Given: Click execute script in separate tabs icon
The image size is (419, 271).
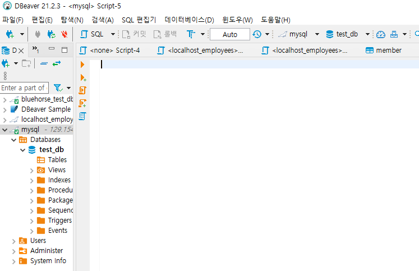Looking at the screenshot, I should pos(82,103).
